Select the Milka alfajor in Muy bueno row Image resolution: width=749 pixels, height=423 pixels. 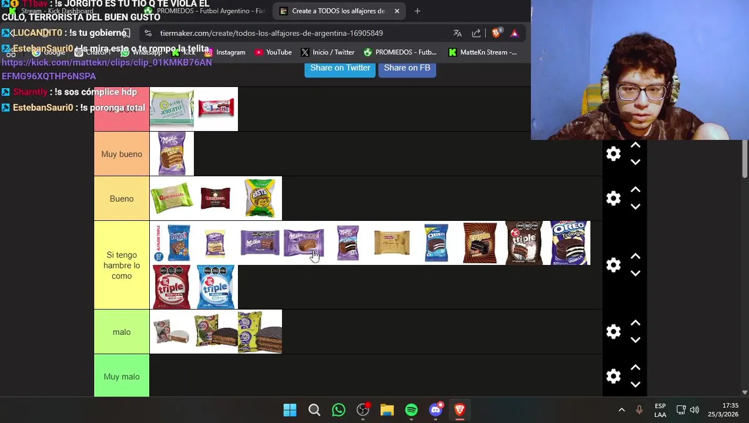point(172,154)
